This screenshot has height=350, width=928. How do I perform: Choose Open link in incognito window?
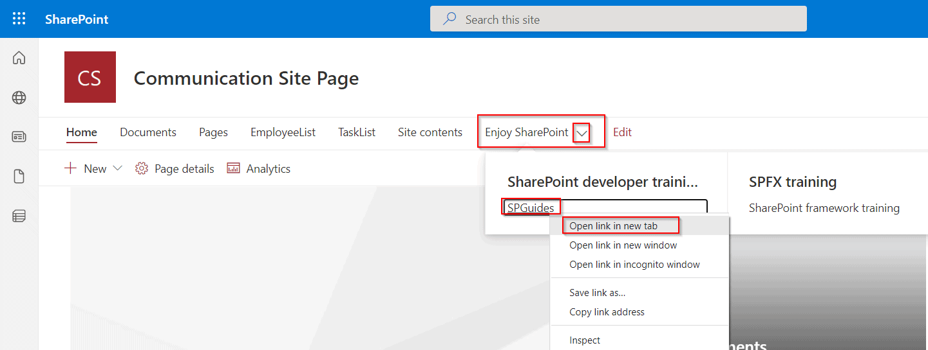coord(639,265)
